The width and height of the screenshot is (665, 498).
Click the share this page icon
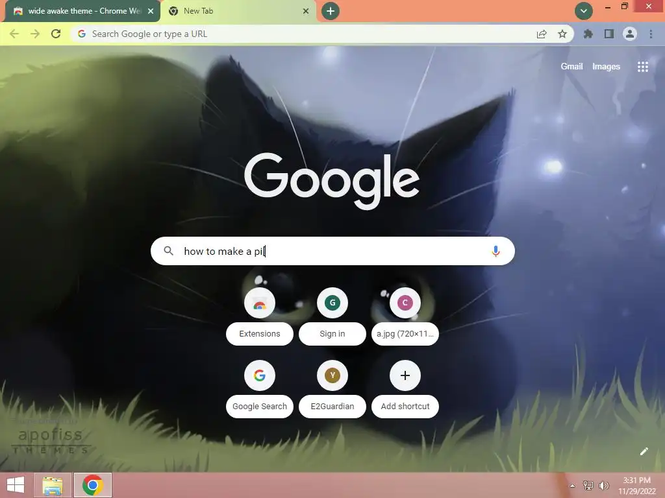click(x=541, y=34)
